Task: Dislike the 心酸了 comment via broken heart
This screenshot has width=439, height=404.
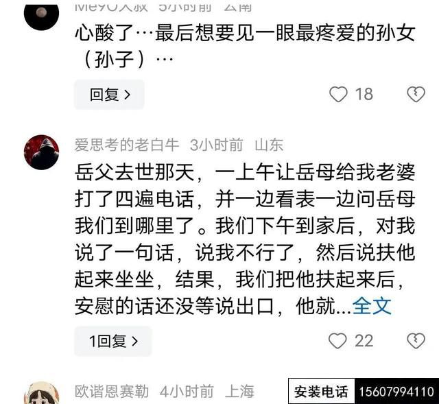Action: 416,94
